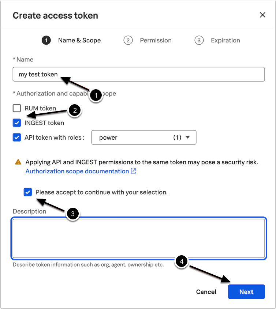Cancel token creation
The width and height of the screenshot is (276, 309).
tap(206, 292)
